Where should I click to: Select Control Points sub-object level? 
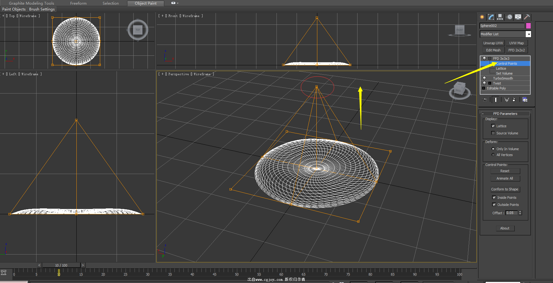point(506,63)
